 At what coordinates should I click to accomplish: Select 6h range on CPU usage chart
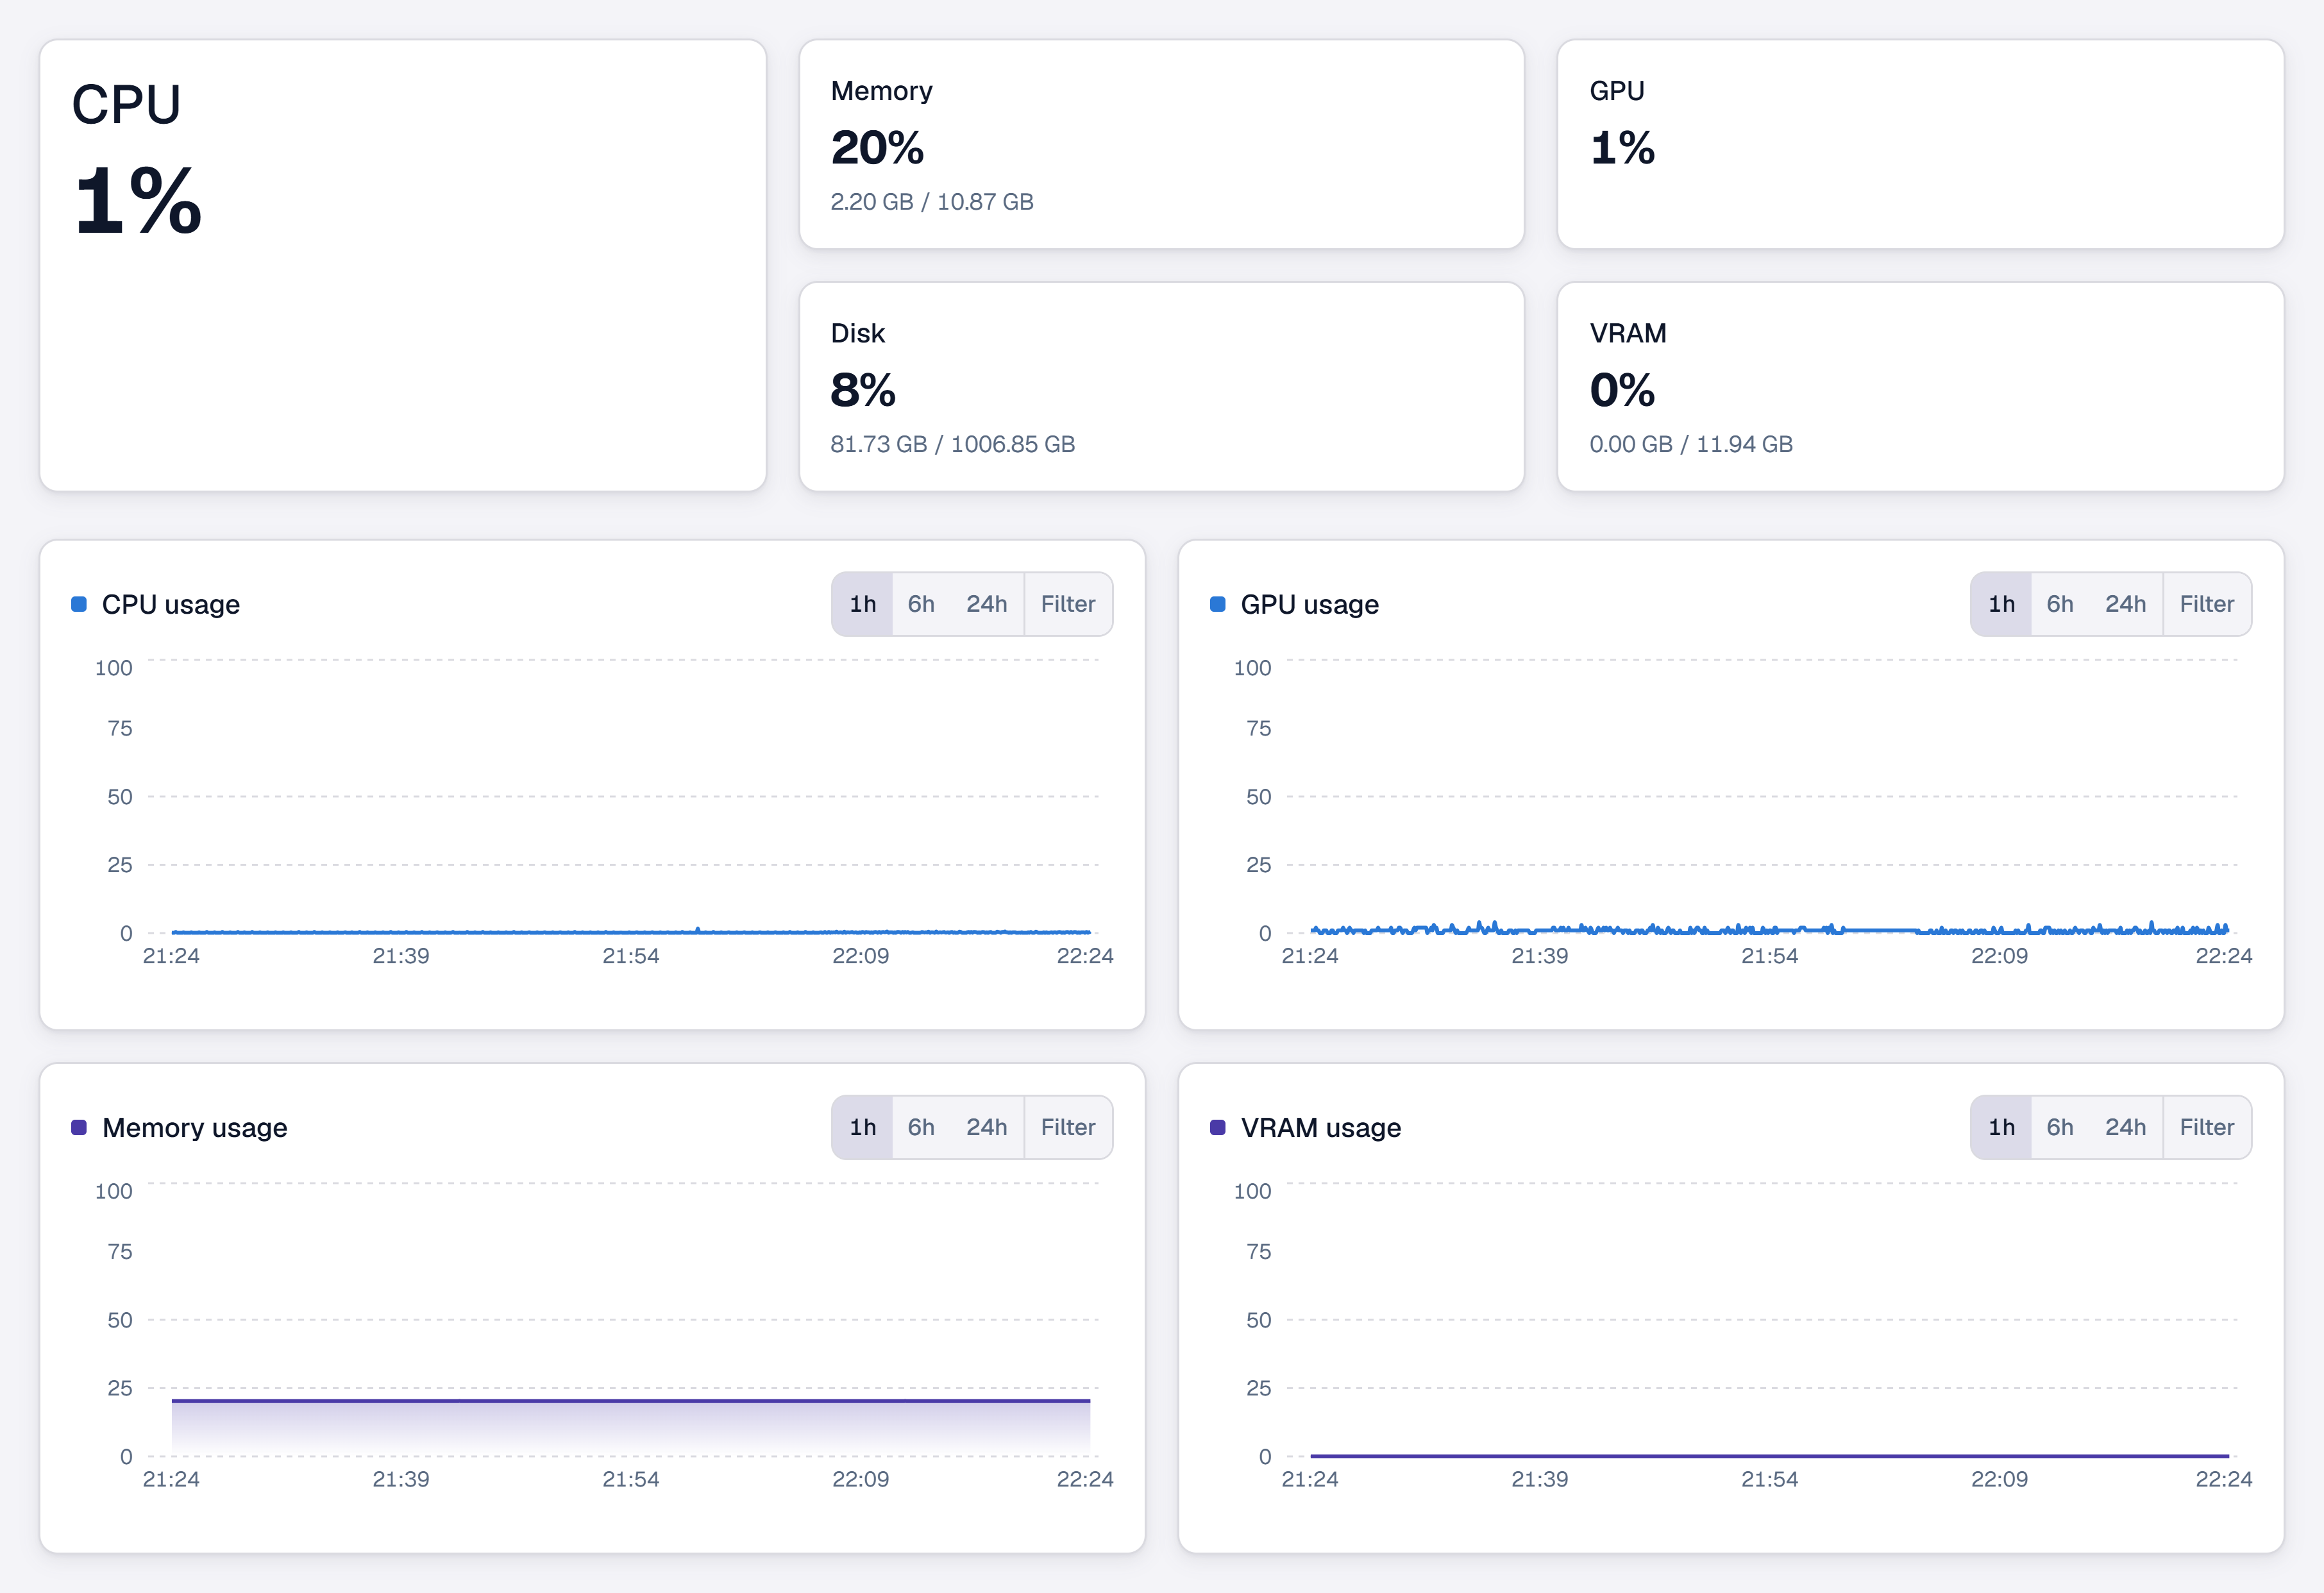pyautogui.click(x=920, y=604)
